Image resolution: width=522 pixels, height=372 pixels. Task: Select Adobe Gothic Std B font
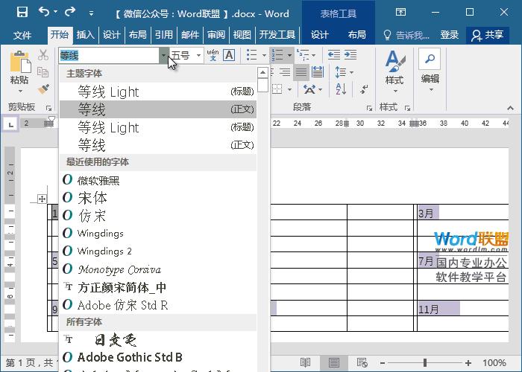pos(158,357)
